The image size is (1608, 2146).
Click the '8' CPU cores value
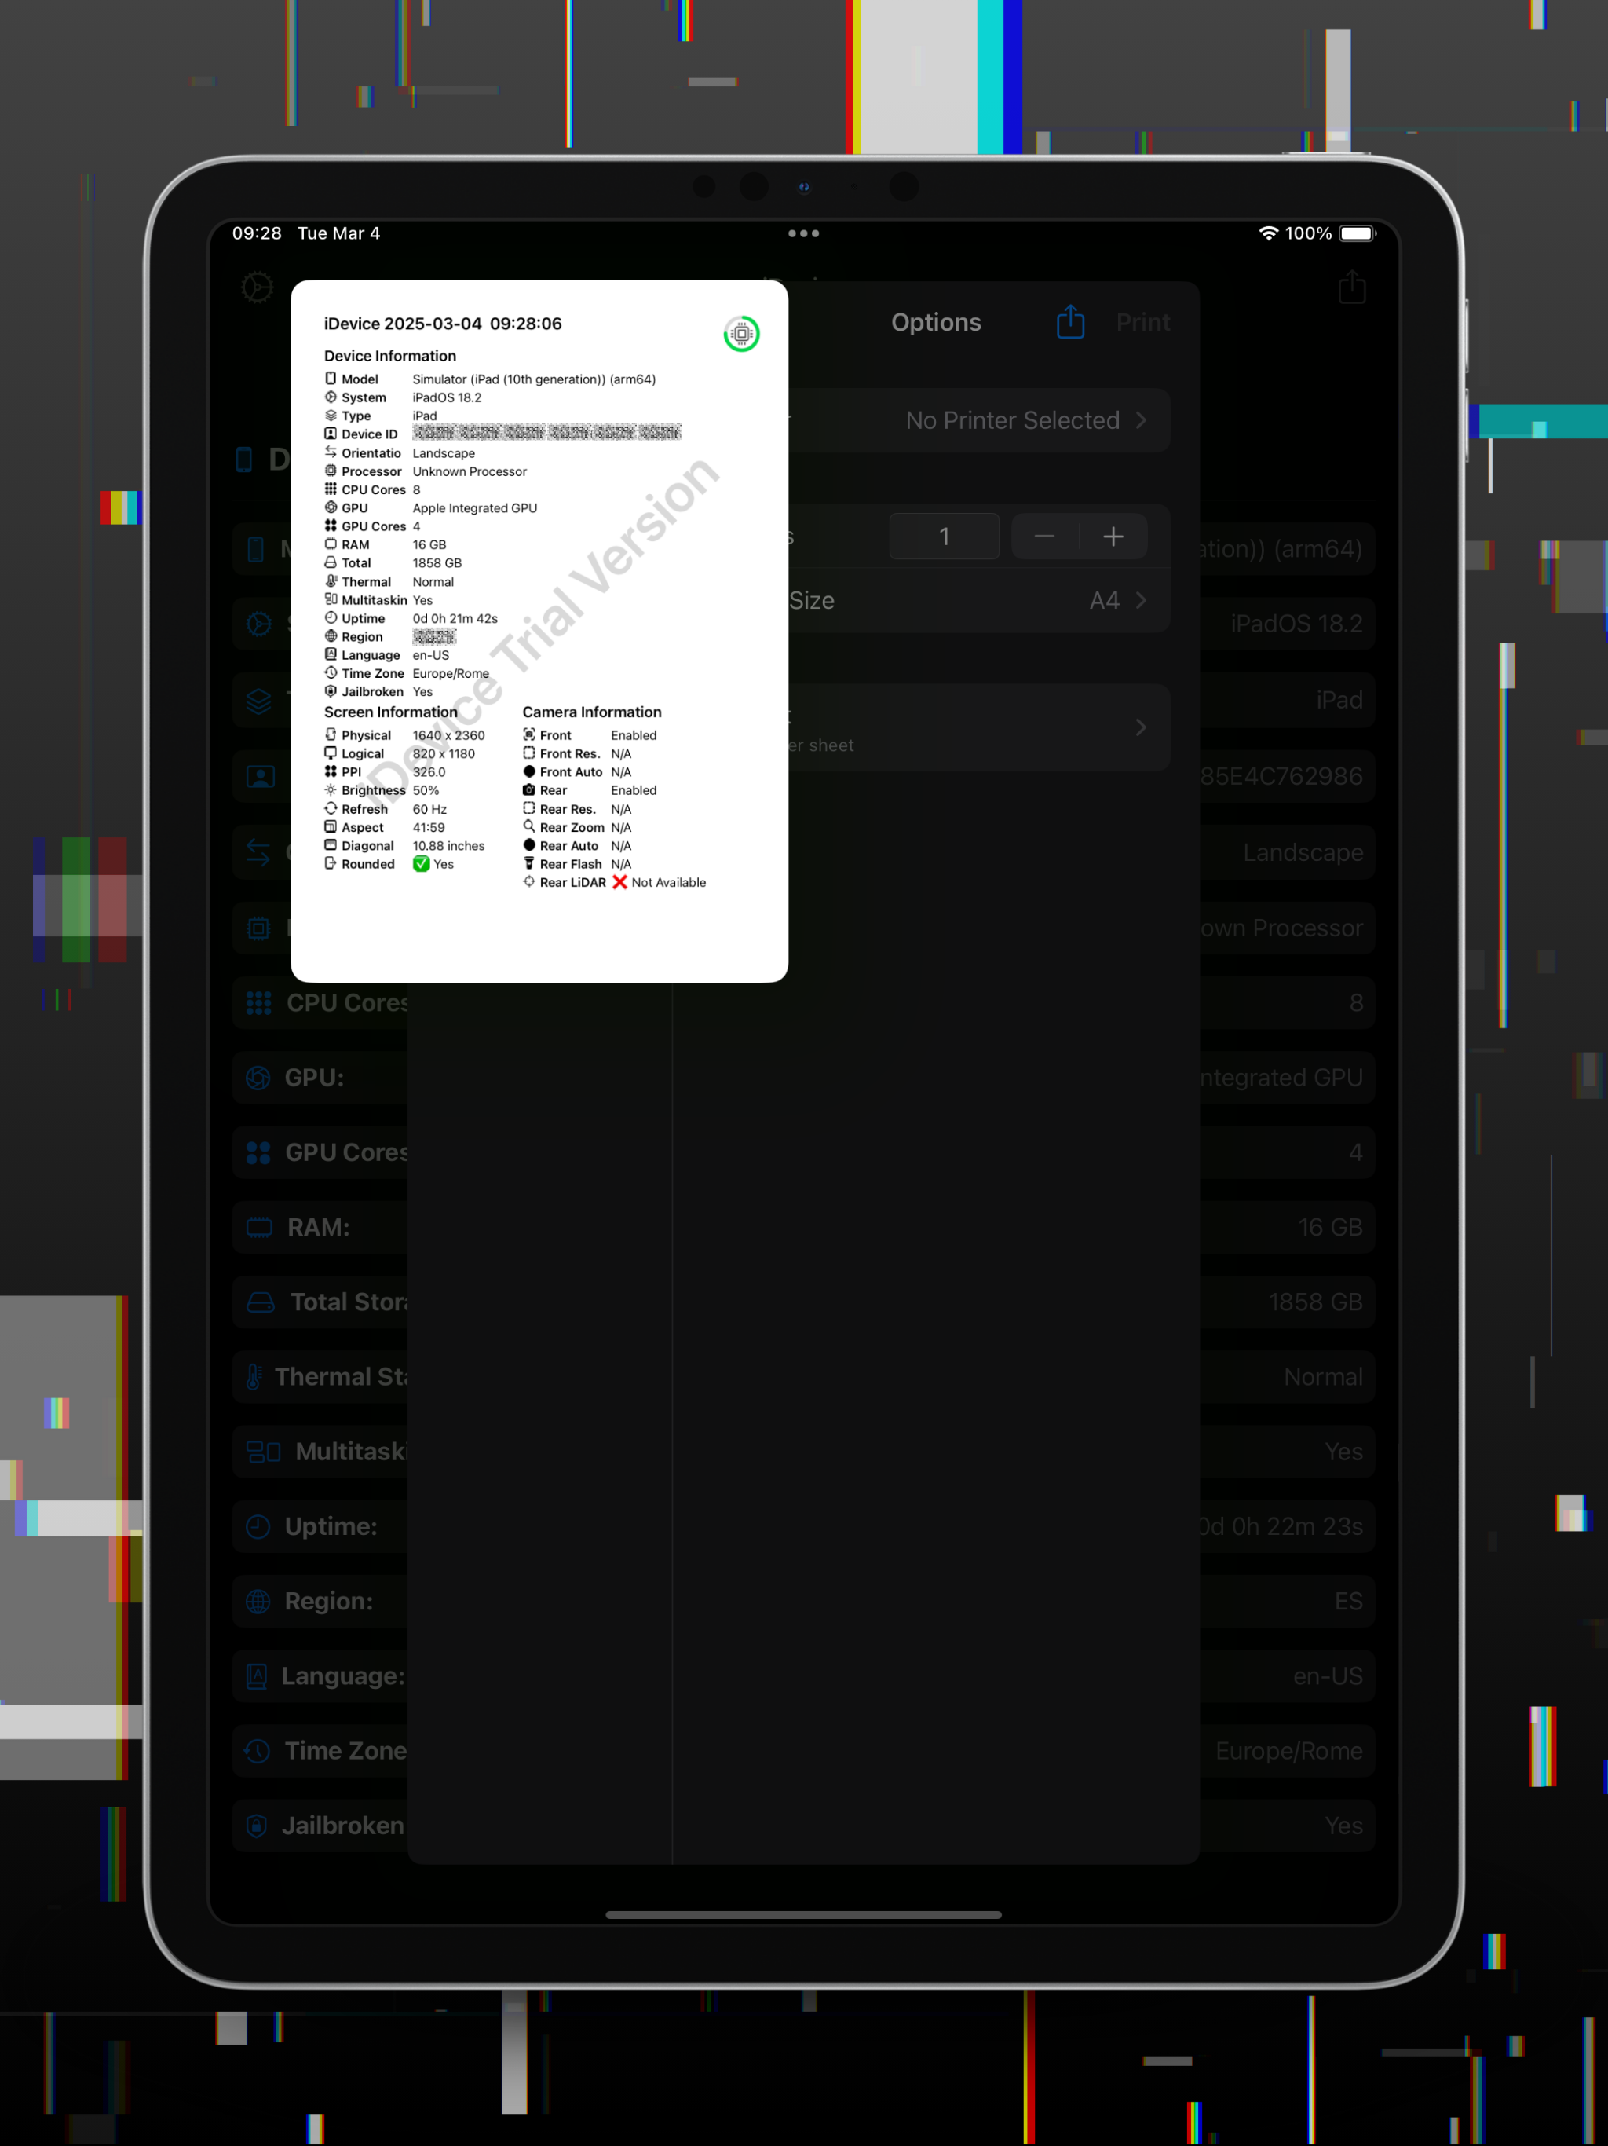click(1356, 1003)
